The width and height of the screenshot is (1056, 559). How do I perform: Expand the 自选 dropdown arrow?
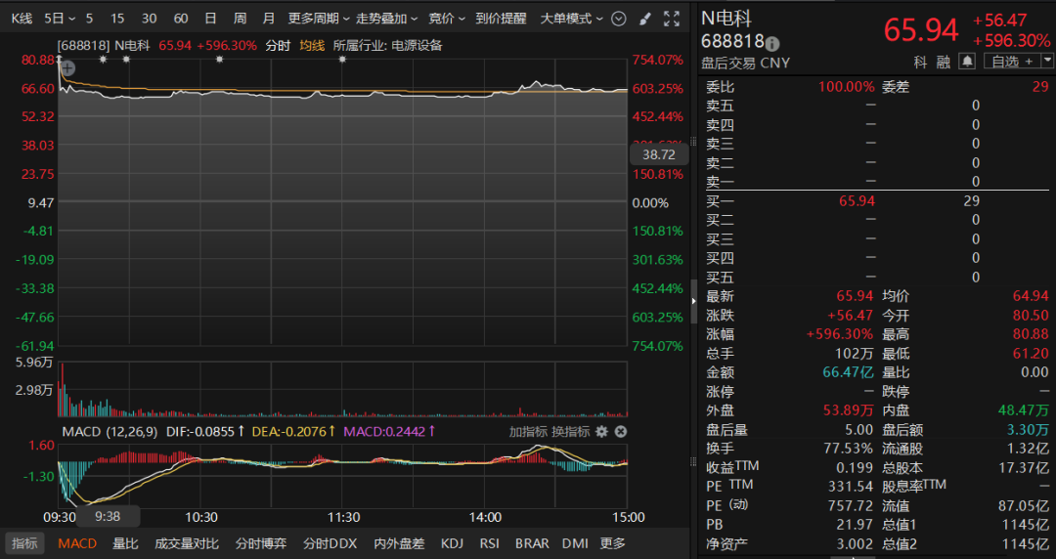1047,62
